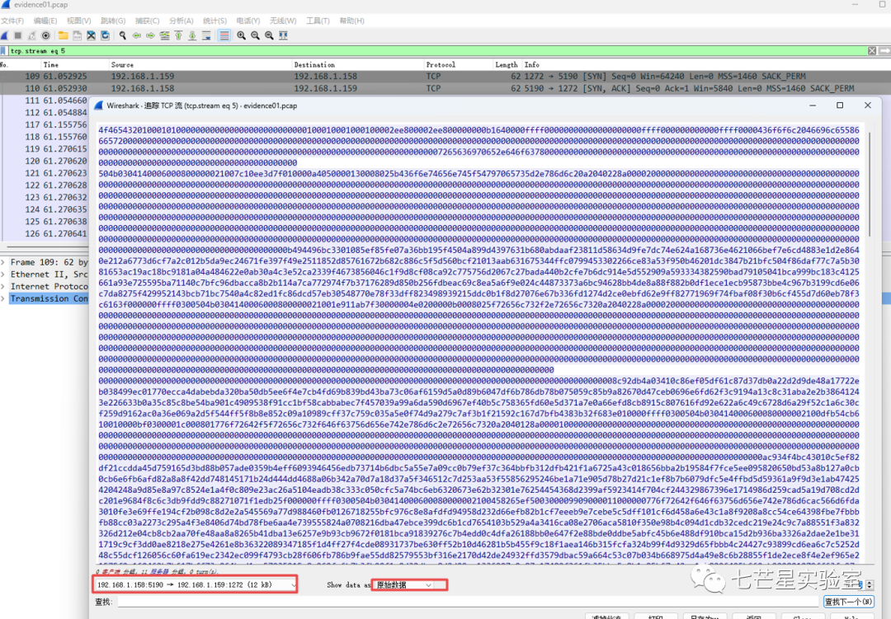The height and width of the screenshot is (619, 891).
Task: Click the tcp.stream eq 5 filter field
Action: coord(437,51)
